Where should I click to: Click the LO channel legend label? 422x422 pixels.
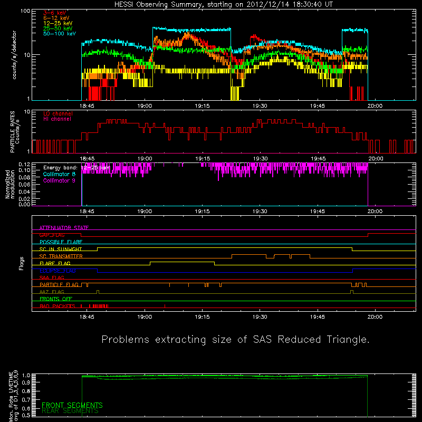58,113
